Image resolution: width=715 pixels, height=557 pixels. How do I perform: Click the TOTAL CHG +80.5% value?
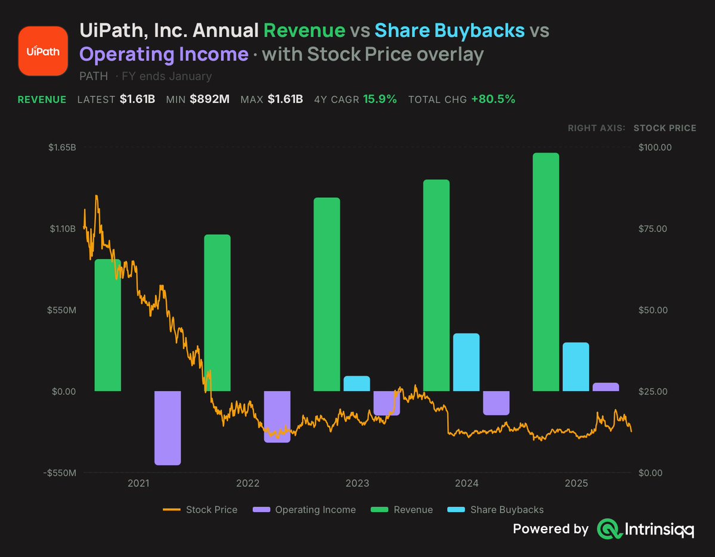[x=493, y=99]
